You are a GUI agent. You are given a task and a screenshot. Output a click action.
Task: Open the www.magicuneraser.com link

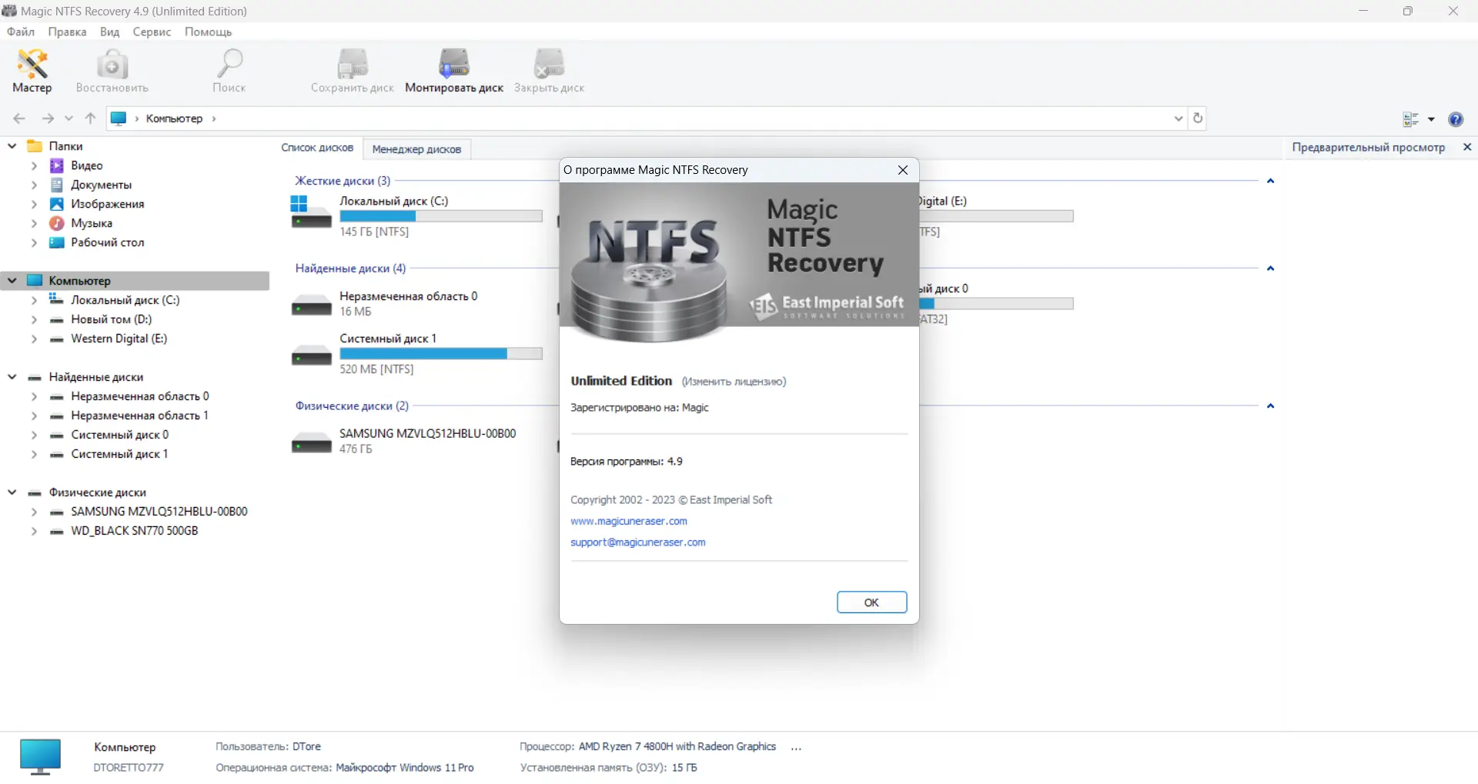click(x=629, y=521)
